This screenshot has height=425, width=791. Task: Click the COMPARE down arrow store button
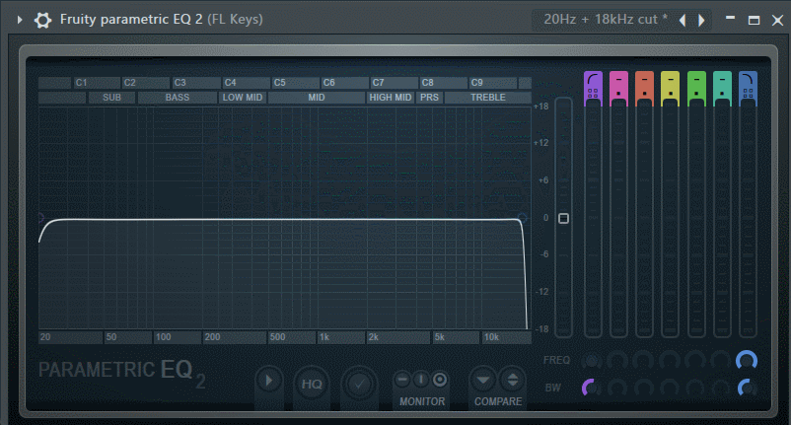click(x=483, y=380)
